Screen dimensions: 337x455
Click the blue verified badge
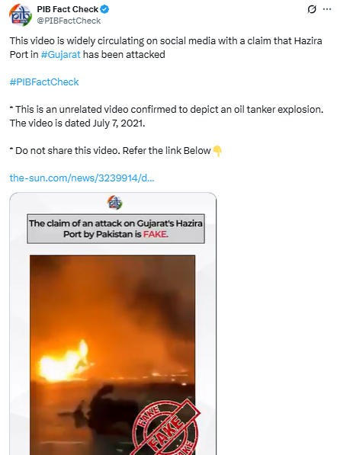coord(104,9)
